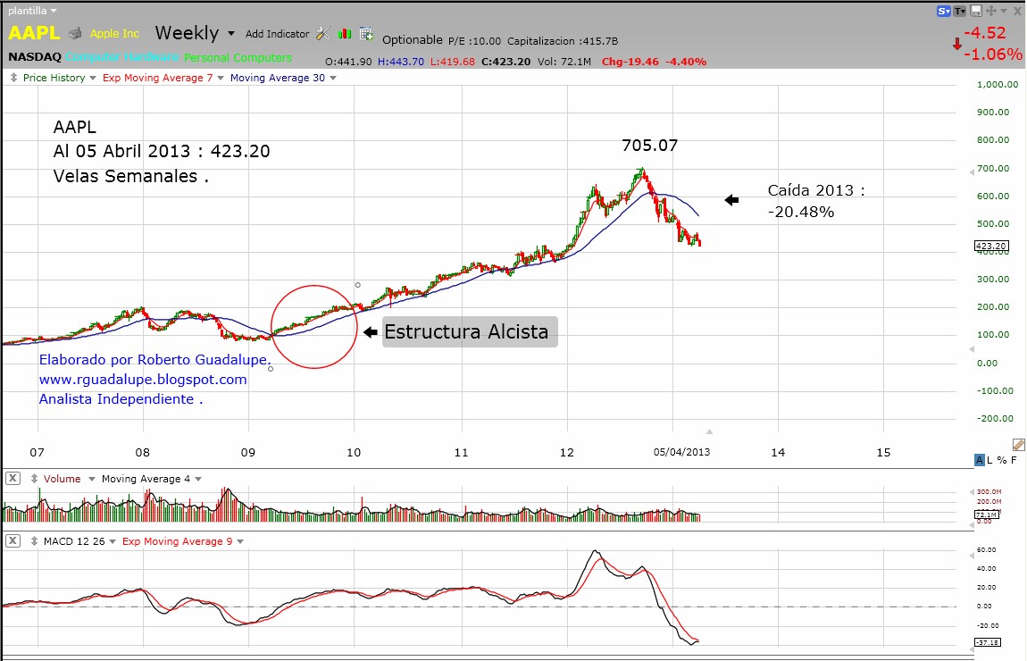The image size is (1027, 661).
Task: Click the 423.20 current price label on axis
Action: (x=991, y=247)
